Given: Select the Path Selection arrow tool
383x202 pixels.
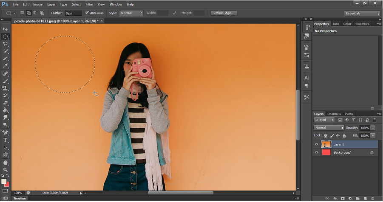Looking at the screenshot, I should click(x=5, y=147).
